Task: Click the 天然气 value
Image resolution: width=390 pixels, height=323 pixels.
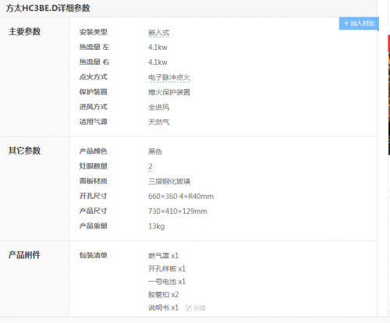Action: pyautogui.click(x=158, y=122)
